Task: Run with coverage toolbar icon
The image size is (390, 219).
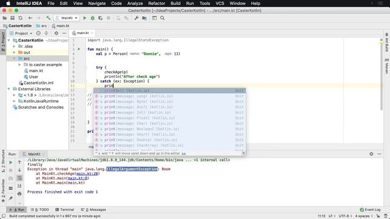Action: pos(101,18)
